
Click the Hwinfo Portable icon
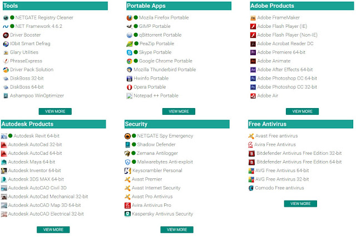click(129, 79)
